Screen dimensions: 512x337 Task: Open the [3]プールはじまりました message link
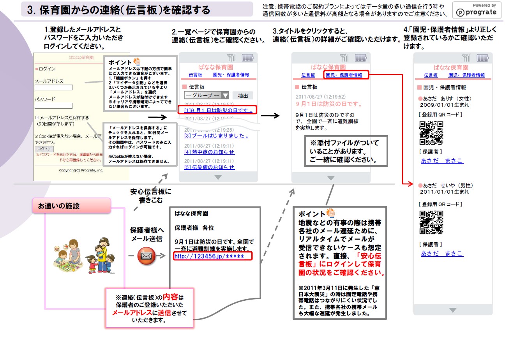tap(216, 136)
